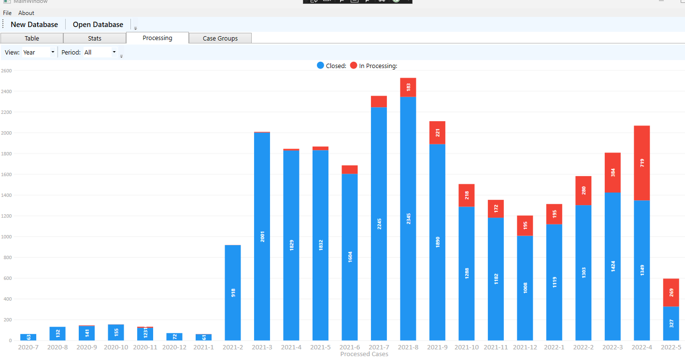
Task: Select the Processing tab
Action: [x=157, y=38]
